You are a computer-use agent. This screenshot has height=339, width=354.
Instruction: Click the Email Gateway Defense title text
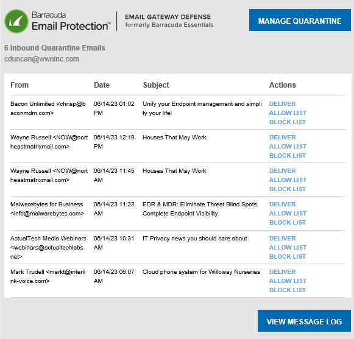click(x=168, y=17)
